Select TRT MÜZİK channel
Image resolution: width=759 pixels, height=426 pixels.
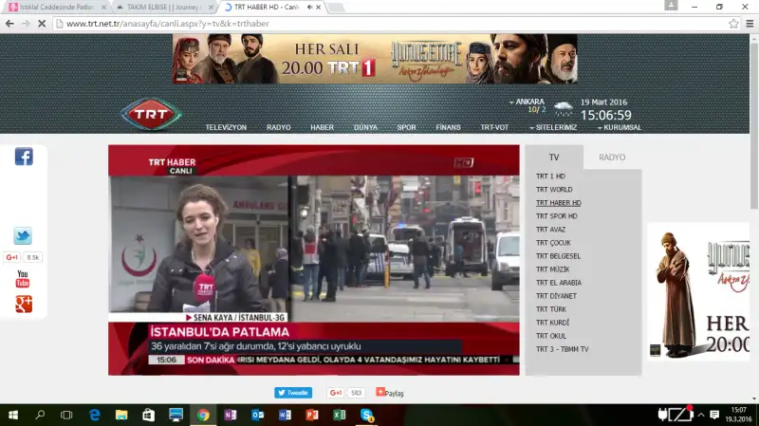click(552, 269)
